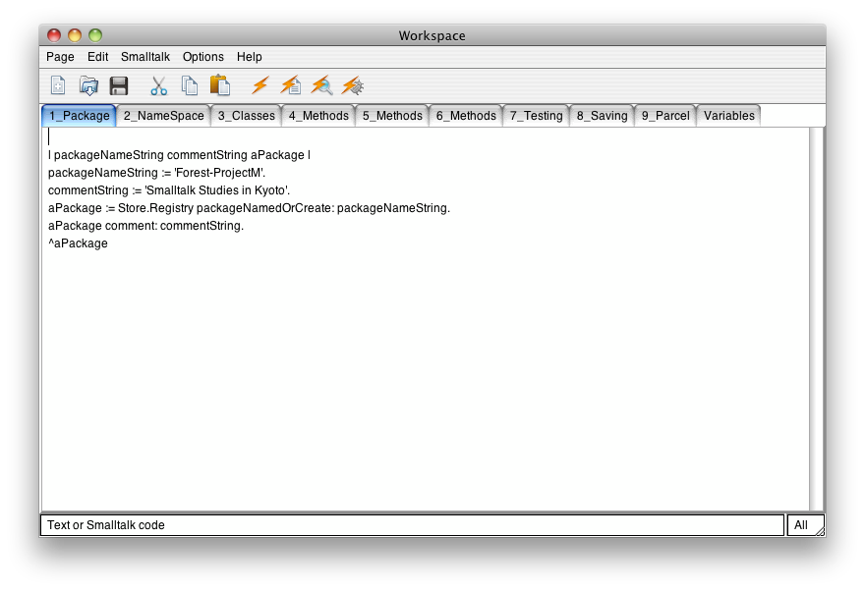Click the '^aPackage' return line

pos(78,242)
